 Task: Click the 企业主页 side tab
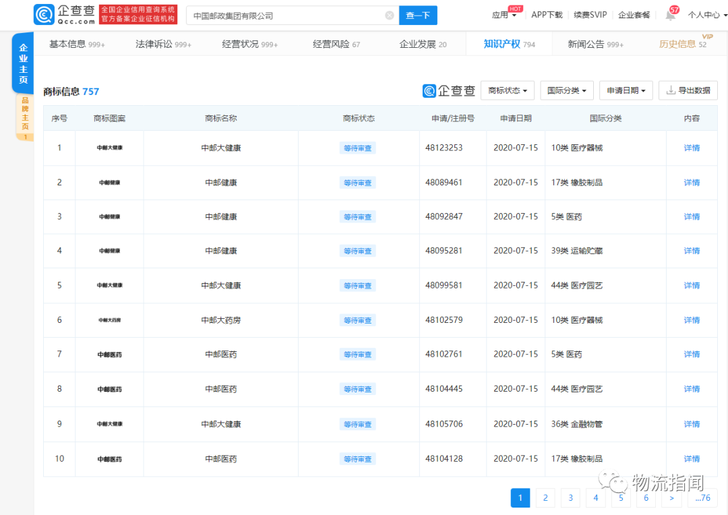point(23,63)
